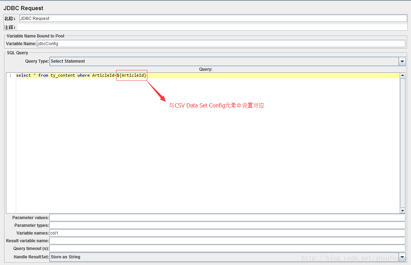The width and height of the screenshot is (411, 265).
Task: Click the ty_content table name in query
Action: [x=63, y=75]
